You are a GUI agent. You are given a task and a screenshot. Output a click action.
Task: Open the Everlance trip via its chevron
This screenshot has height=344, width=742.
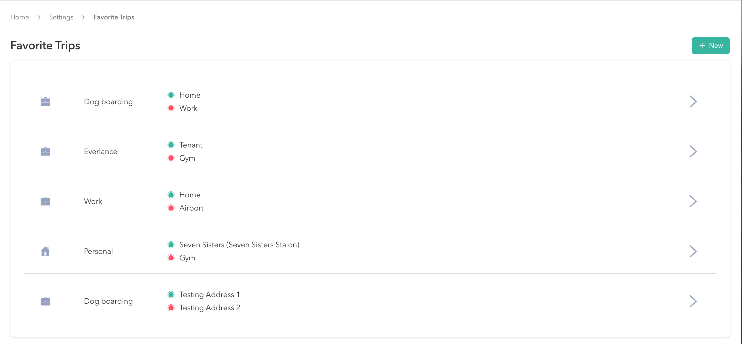click(694, 151)
